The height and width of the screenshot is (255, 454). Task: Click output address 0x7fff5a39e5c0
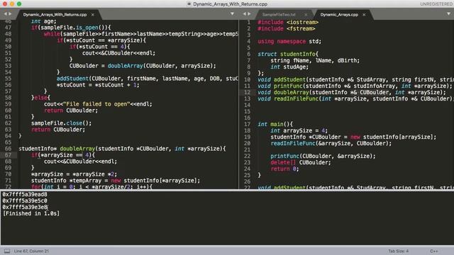[25, 200]
